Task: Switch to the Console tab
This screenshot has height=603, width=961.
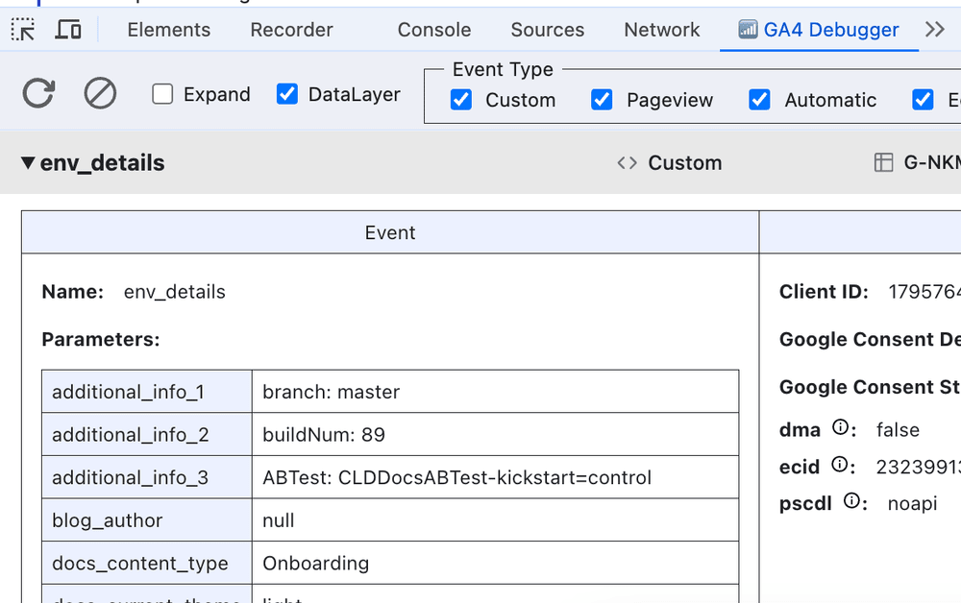Action: pyautogui.click(x=433, y=30)
